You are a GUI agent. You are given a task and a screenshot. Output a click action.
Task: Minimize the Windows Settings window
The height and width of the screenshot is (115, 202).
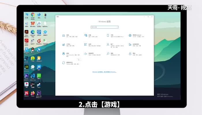tap(144, 17)
